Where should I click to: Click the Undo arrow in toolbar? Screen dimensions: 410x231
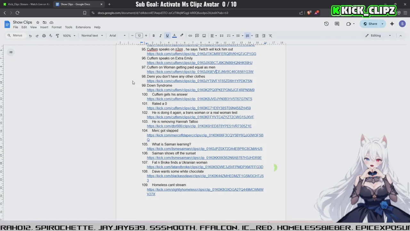30,36
